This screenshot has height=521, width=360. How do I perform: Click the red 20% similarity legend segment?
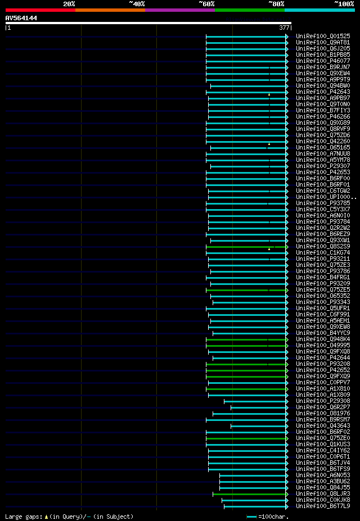click(40, 10)
